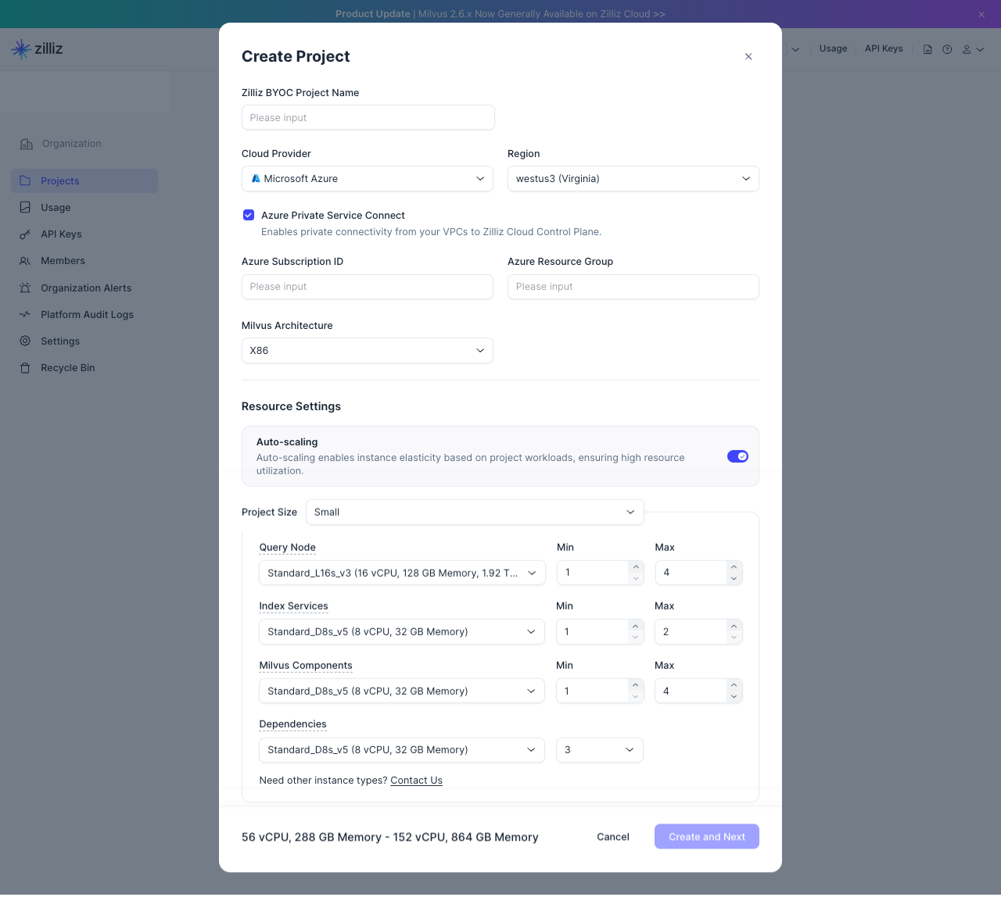Click the Settings gear icon in sidebar
Screen dimensions: 1001x897
[25, 341]
